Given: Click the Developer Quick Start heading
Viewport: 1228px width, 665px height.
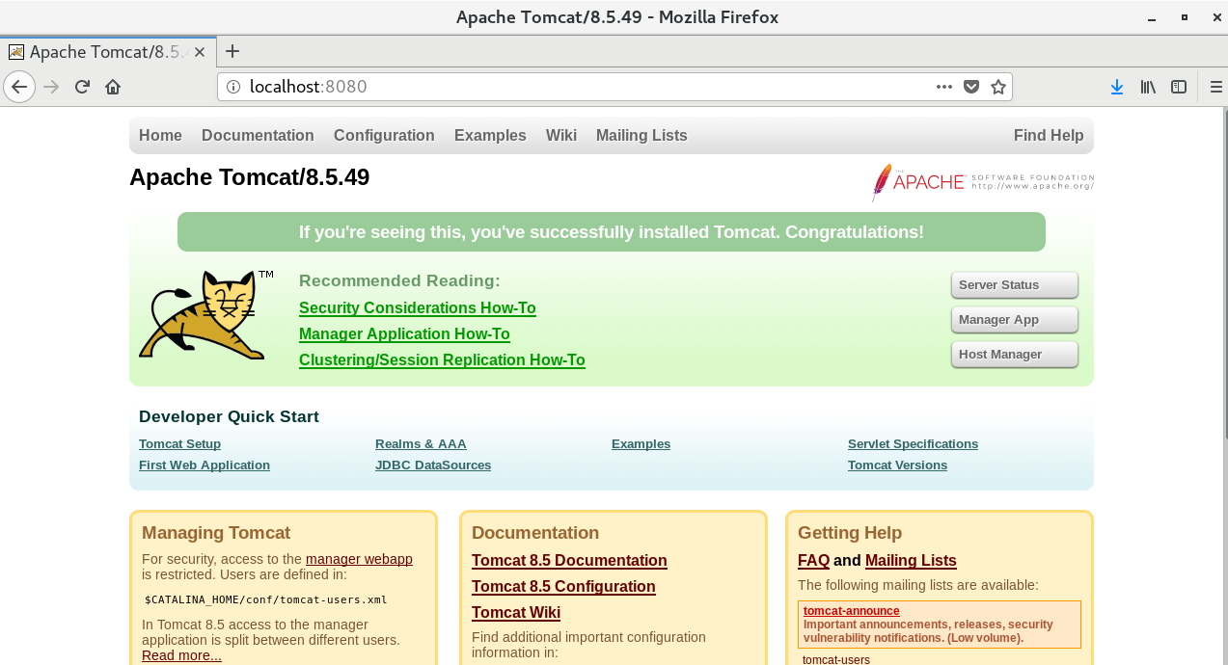Looking at the screenshot, I should [229, 417].
